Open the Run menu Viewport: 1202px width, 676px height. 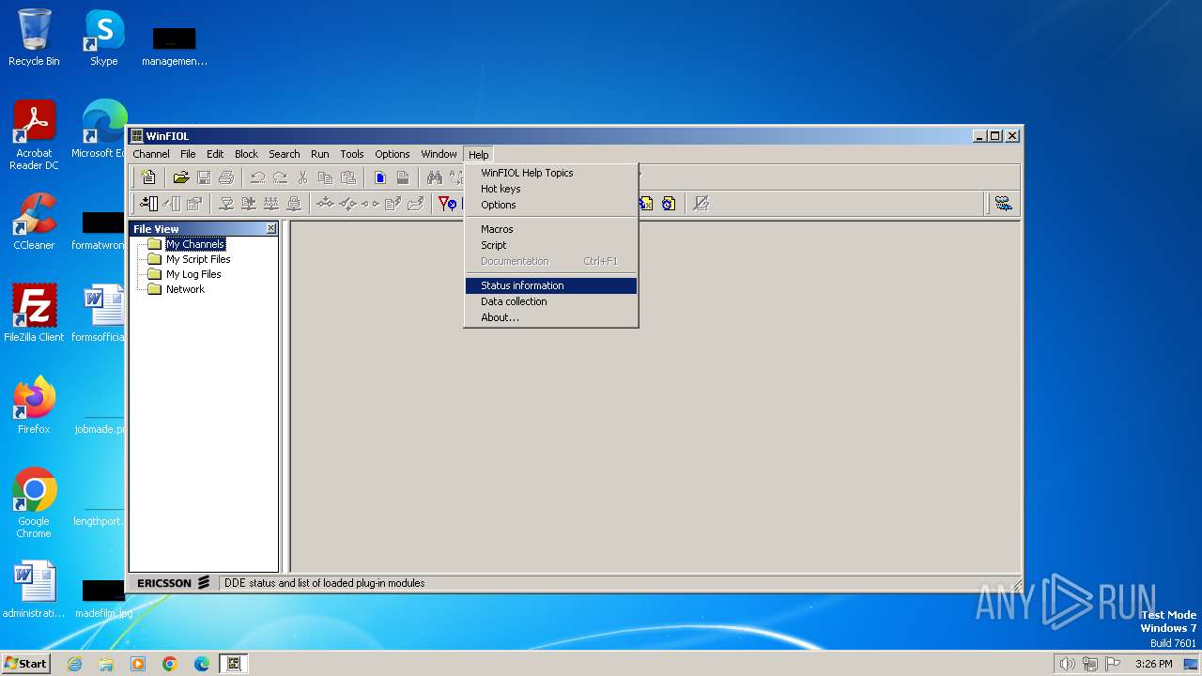pyautogui.click(x=320, y=154)
